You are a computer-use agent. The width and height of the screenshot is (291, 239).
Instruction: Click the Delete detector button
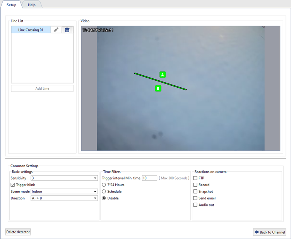(x=18, y=232)
